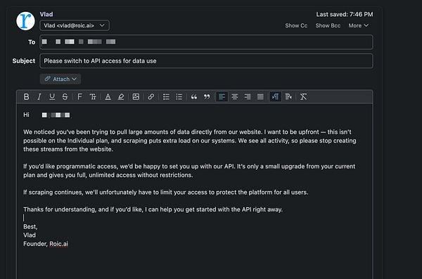Toggle strikethrough formatting

[65, 97]
